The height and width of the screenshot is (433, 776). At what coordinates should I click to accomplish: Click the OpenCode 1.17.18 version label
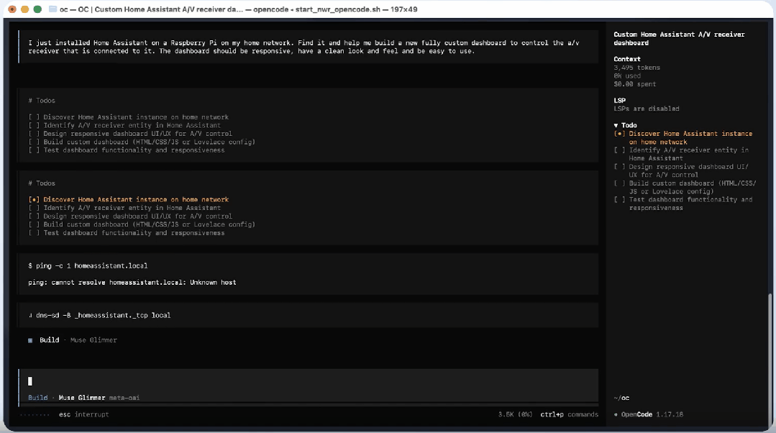coord(648,415)
